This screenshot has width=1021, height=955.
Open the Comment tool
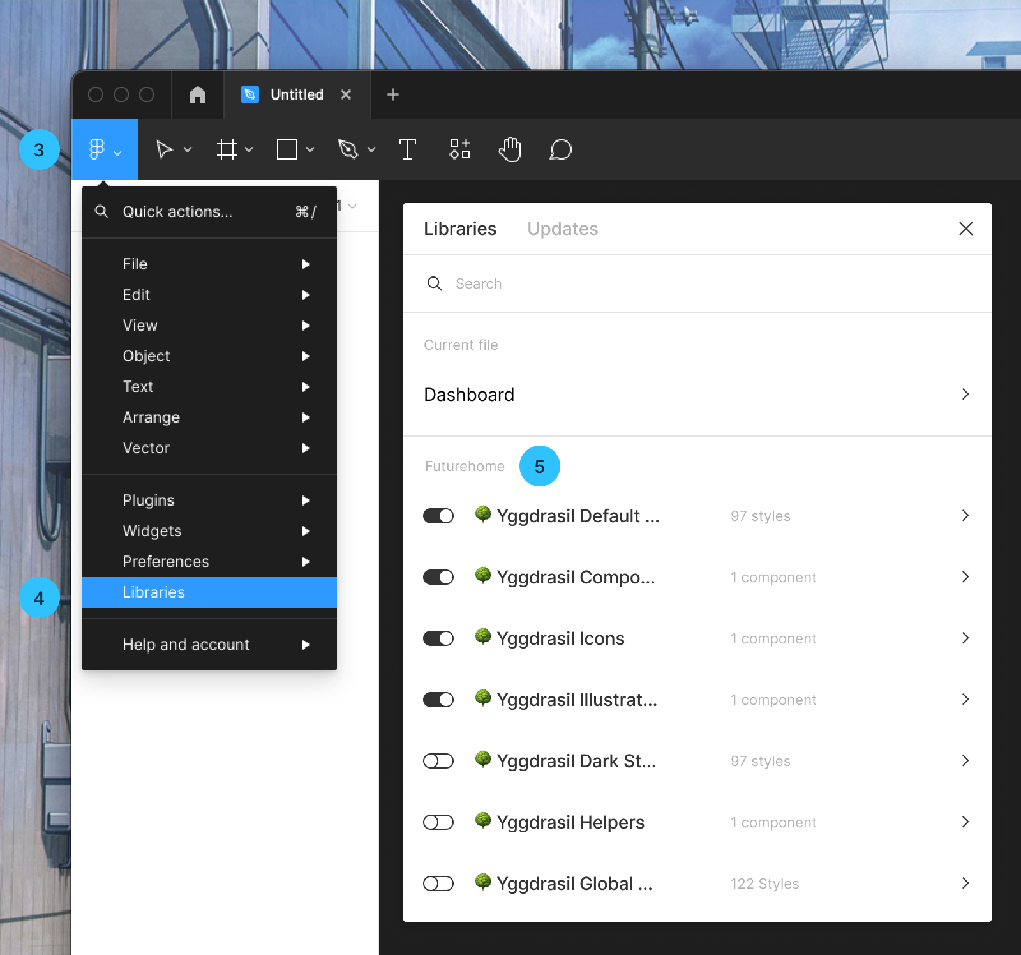pos(559,149)
